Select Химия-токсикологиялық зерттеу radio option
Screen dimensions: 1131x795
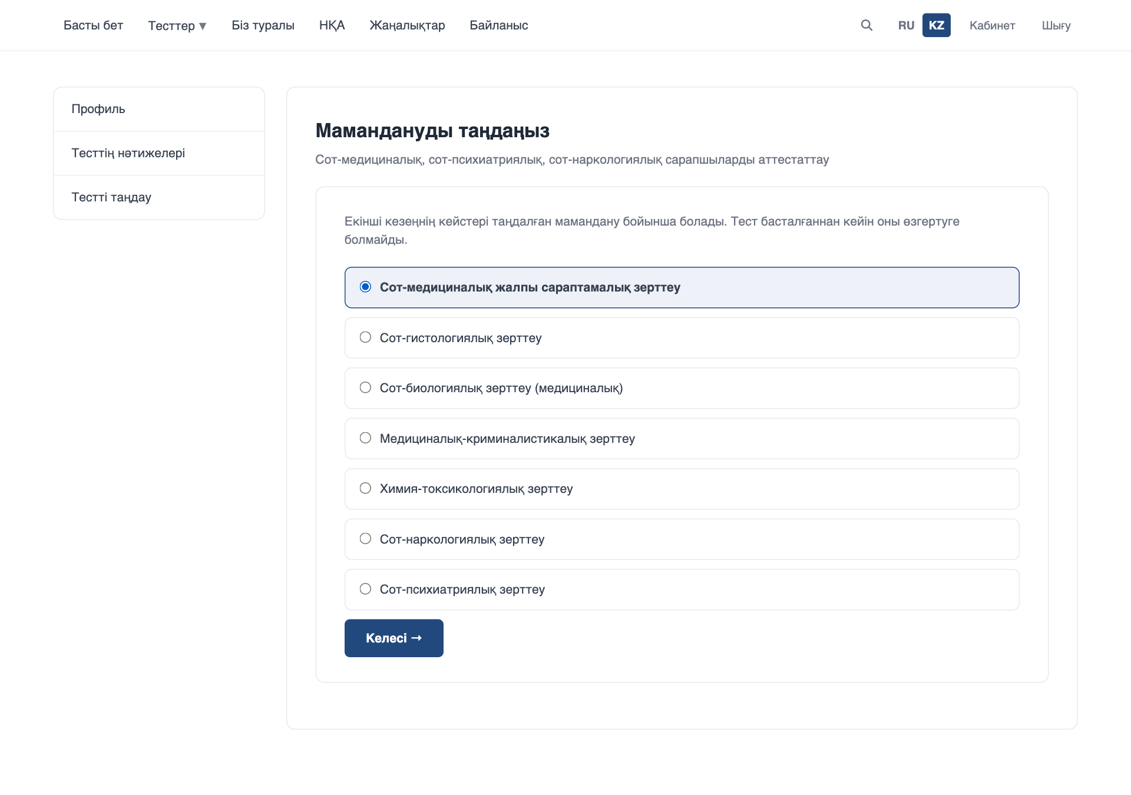coord(365,488)
